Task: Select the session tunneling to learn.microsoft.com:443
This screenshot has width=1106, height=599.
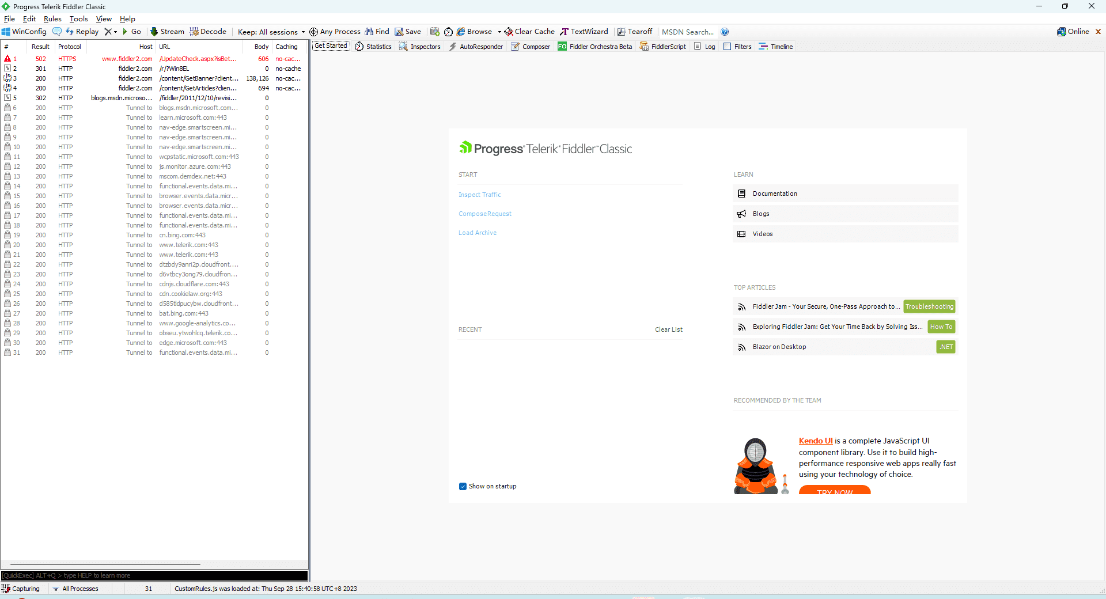Action: pos(154,117)
